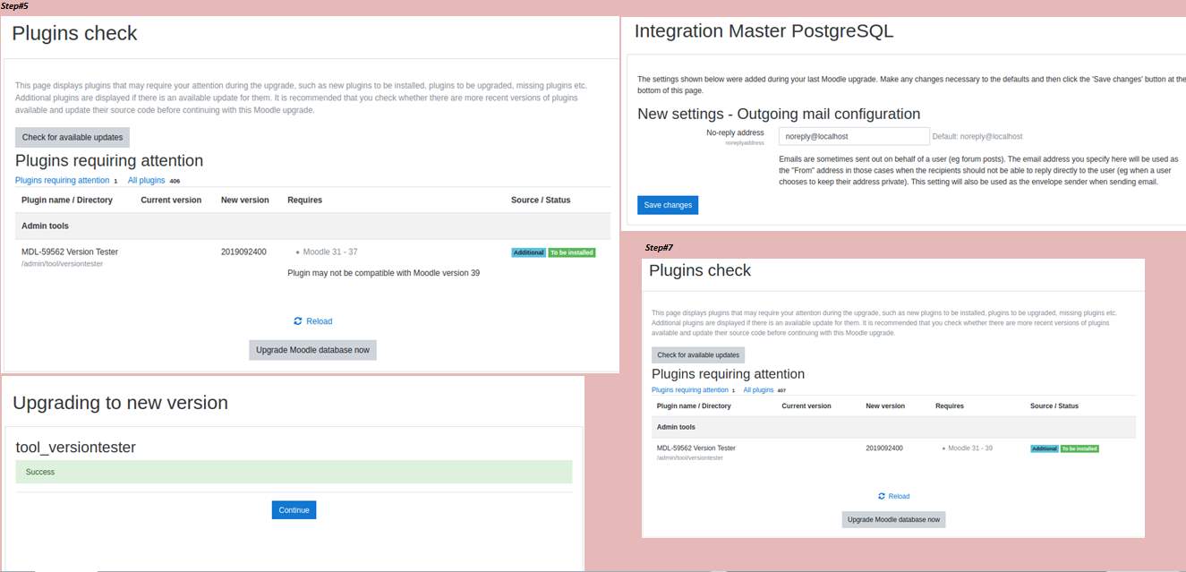Click Continue button on upgrade page

(x=294, y=510)
